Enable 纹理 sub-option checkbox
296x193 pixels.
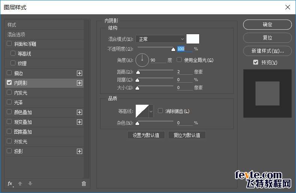pos(13,63)
